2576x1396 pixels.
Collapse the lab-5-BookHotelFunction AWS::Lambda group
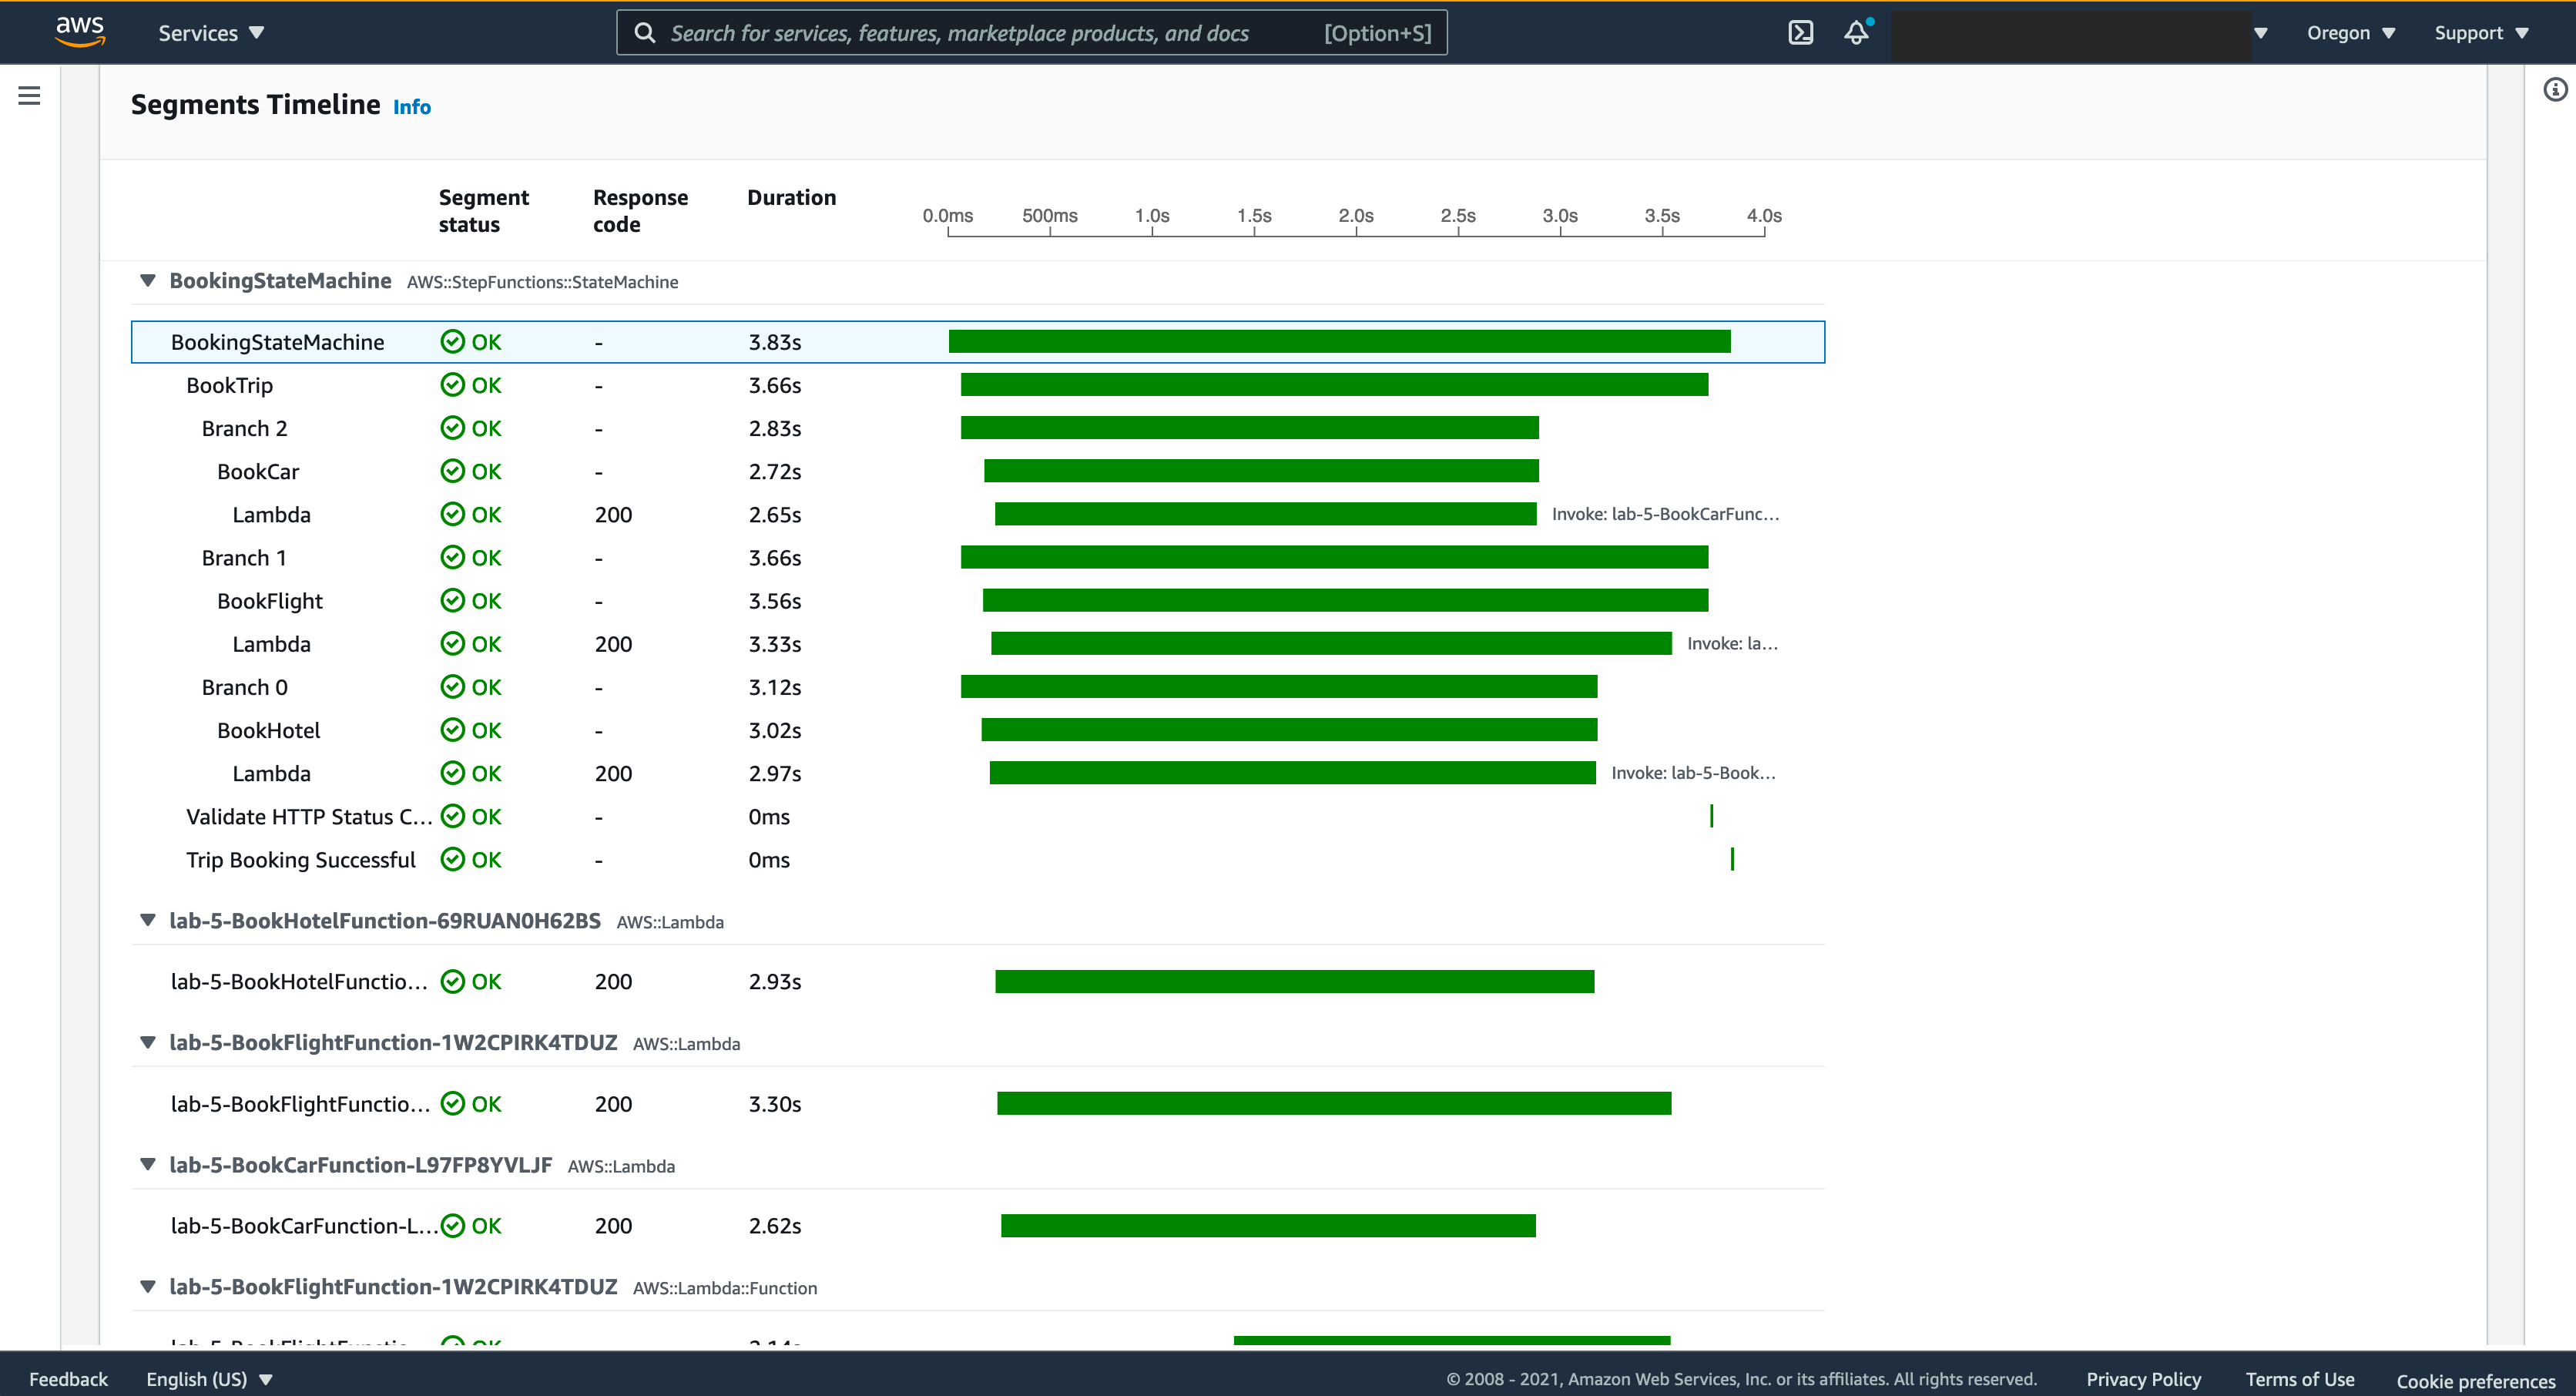(x=148, y=921)
